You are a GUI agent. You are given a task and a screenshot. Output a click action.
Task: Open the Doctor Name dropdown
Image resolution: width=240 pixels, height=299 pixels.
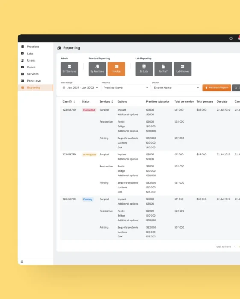(176, 88)
